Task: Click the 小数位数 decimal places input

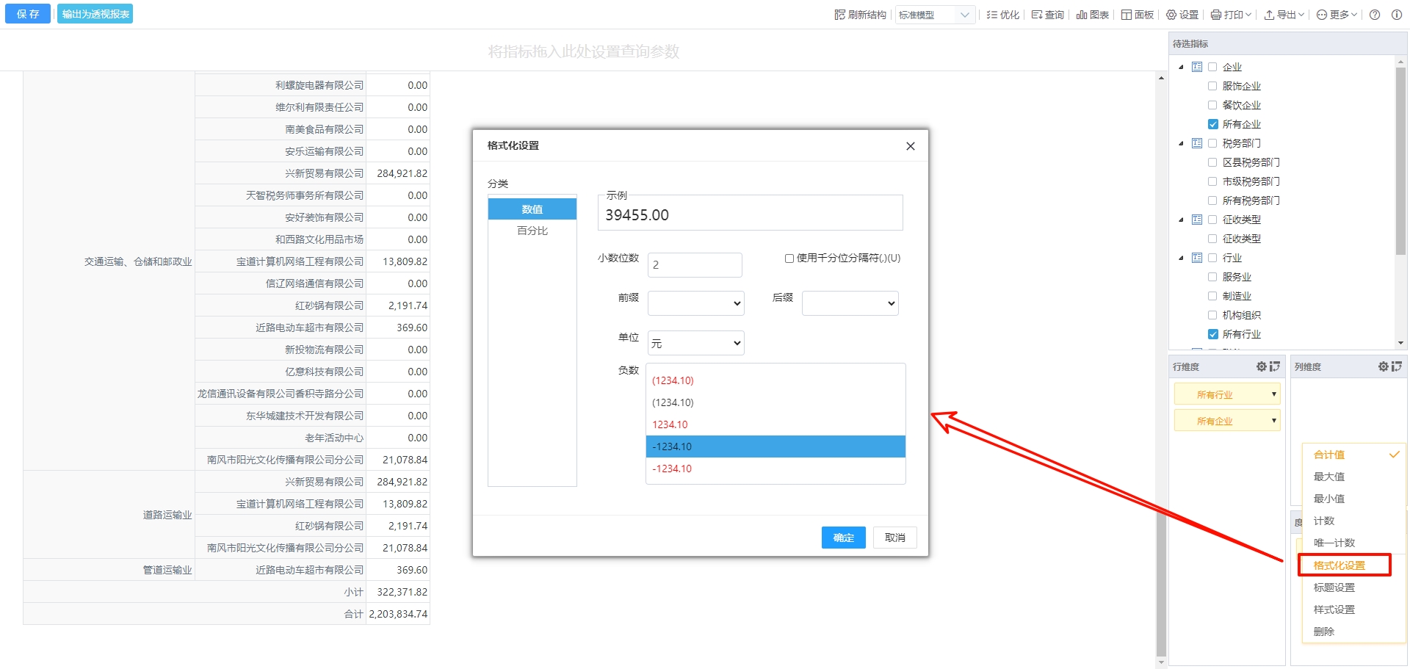Action: tap(695, 265)
